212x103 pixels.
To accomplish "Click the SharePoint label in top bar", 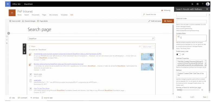I will pos(28,4).
